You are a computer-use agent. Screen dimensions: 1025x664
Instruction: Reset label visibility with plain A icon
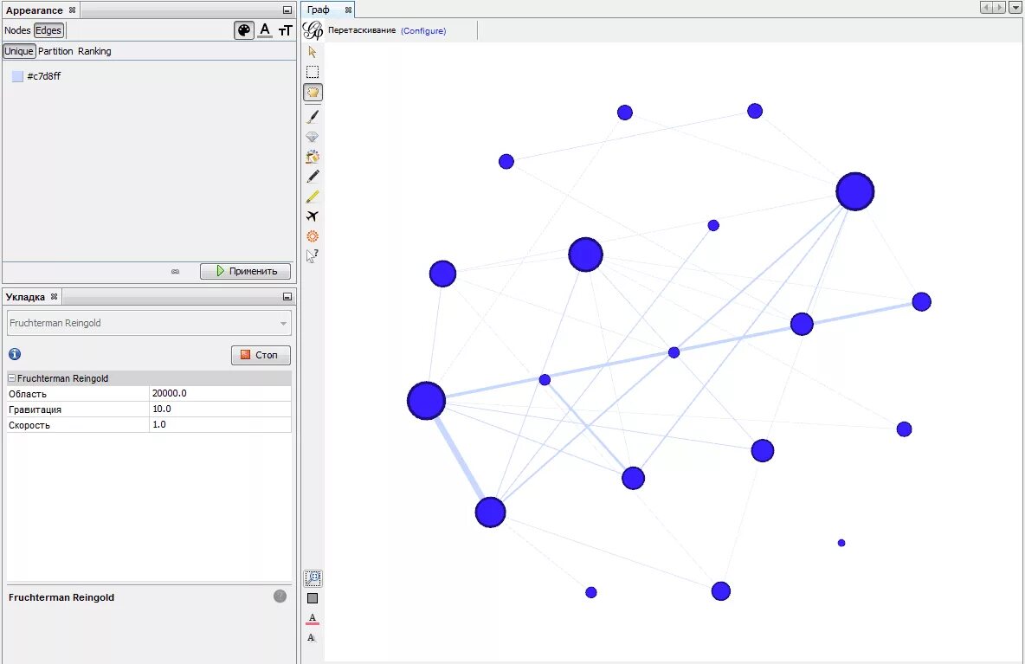[313, 638]
